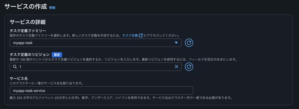The width and height of the screenshot is (299, 109).
Task: Clear the revision field using the X icon
Action: [176, 67]
